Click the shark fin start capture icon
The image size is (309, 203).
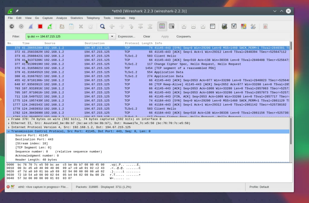pyautogui.click(x=30, y=27)
